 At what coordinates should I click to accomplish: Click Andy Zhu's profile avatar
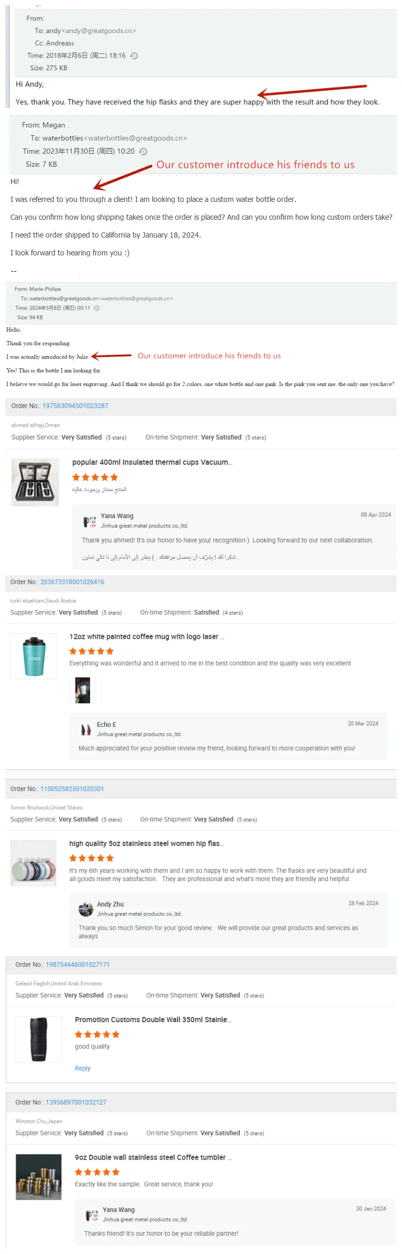[86, 908]
